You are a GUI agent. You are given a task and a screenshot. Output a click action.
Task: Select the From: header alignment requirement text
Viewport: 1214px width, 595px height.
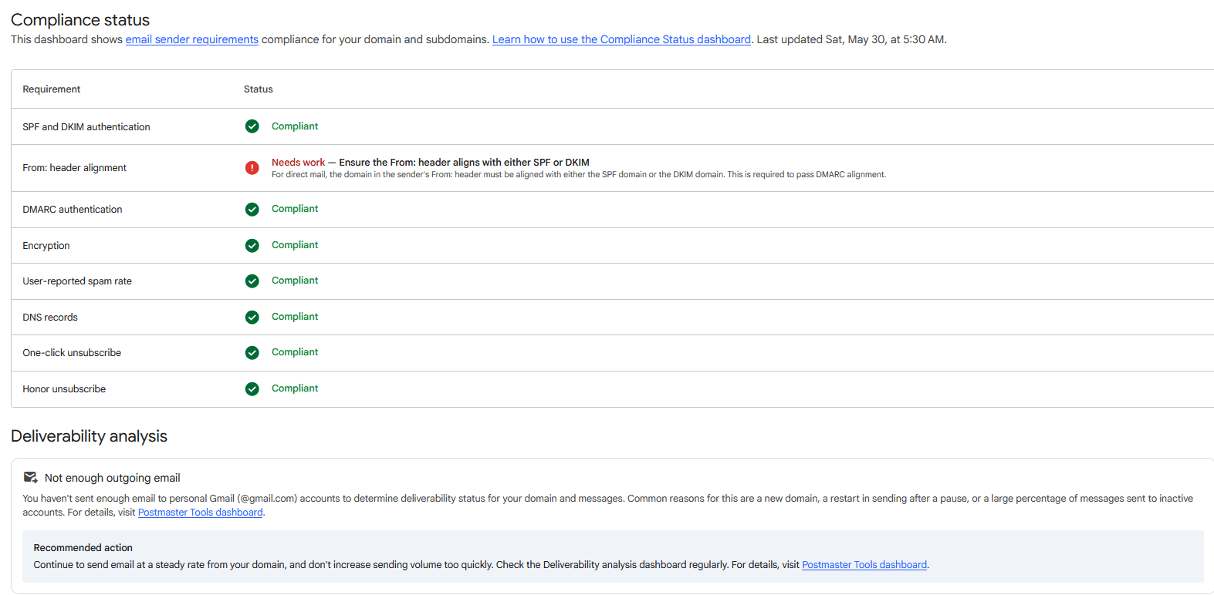click(x=75, y=168)
